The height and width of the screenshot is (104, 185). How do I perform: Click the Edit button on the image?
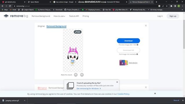[x=78, y=32]
